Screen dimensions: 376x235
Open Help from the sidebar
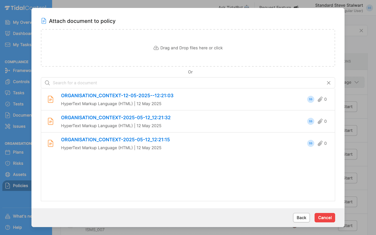pyautogui.click(x=18, y=227)
